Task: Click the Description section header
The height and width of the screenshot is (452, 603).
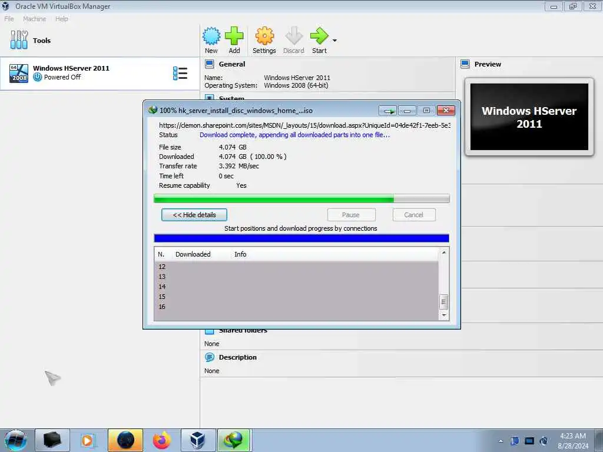Action: (238, 357)
